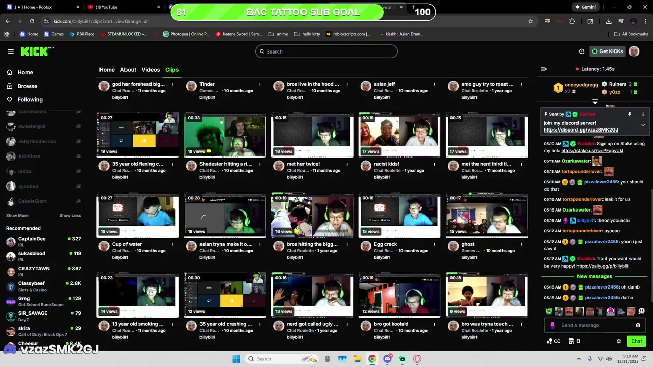Unpin the pinned KickBot message

[629, 114]
